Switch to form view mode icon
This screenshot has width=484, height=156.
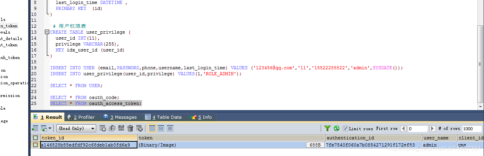click(x=161, y=128)
